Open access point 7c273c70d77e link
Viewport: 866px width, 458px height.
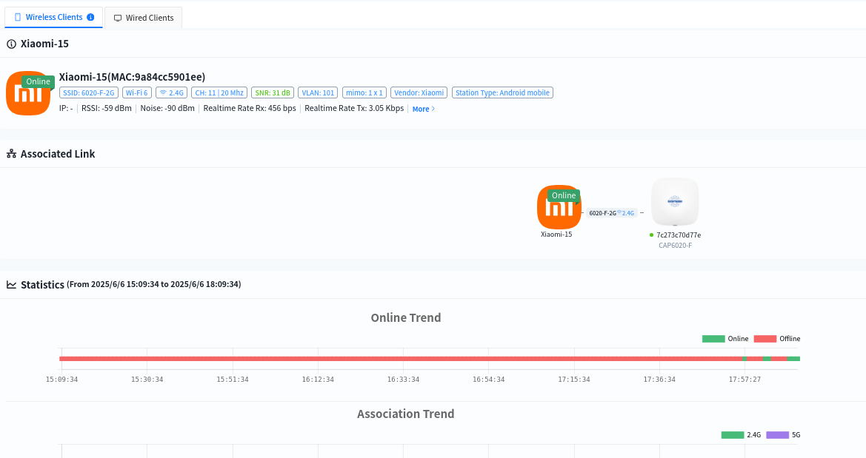(678, 235)
